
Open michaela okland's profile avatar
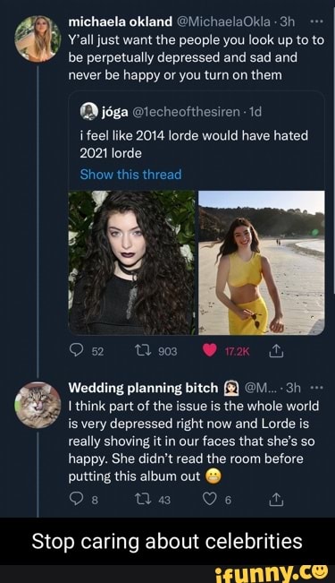click(38, 39)
